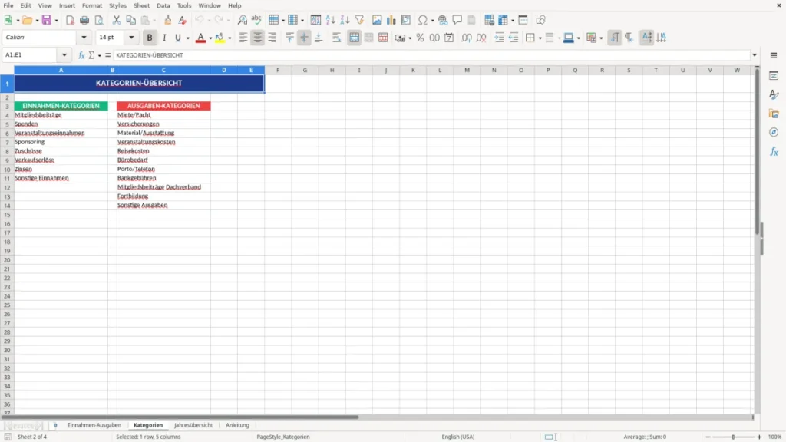Insert an image with the picture icon
786x442 pixels.
[x=377, y=20]
